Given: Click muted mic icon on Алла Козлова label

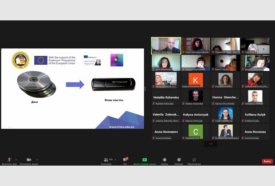Looking at the screenshot, I should [243, 138].
